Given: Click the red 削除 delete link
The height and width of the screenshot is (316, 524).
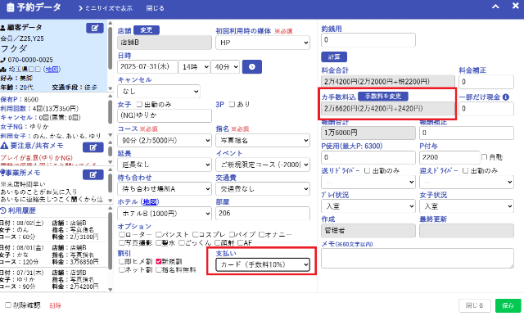Looking at the screenshot, I should (x=55, y=305).
